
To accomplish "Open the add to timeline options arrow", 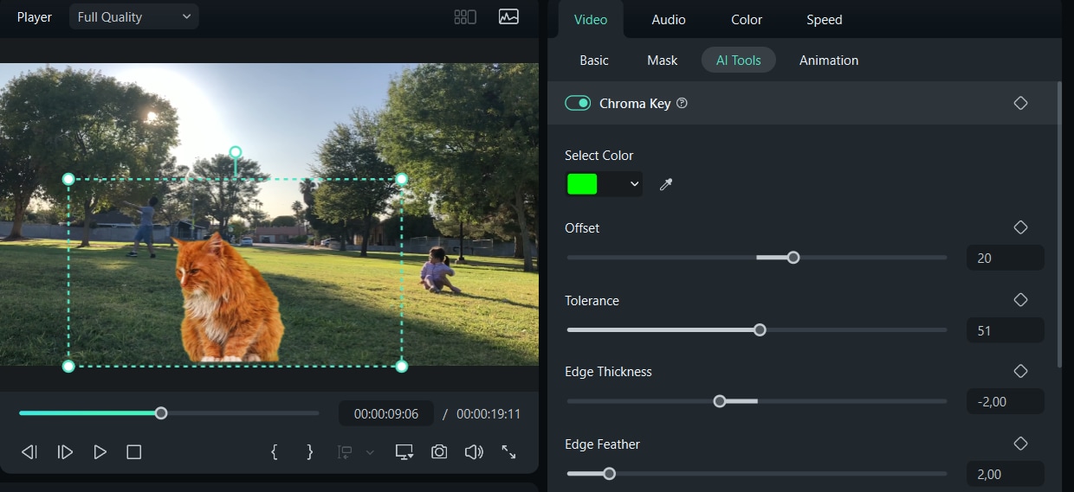I will point(371,452).
